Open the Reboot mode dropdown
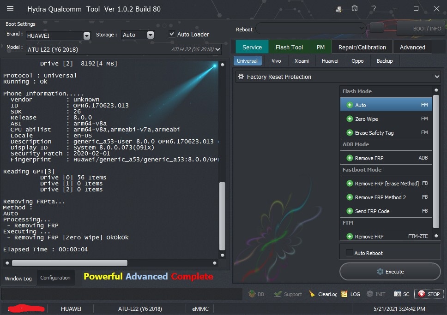 pos(311,28)
